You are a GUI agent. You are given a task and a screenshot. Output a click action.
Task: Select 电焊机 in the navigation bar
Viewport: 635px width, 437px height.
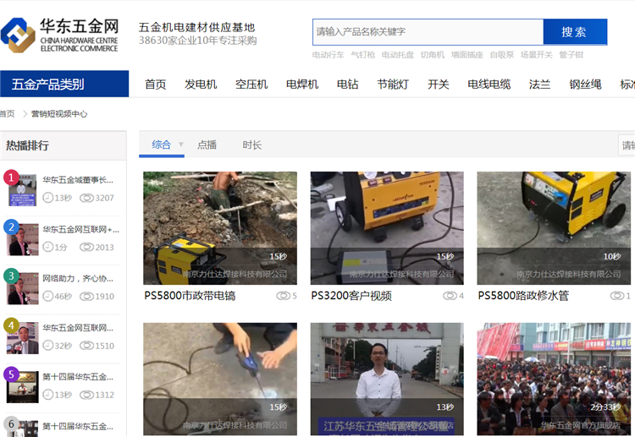[301, 84]
